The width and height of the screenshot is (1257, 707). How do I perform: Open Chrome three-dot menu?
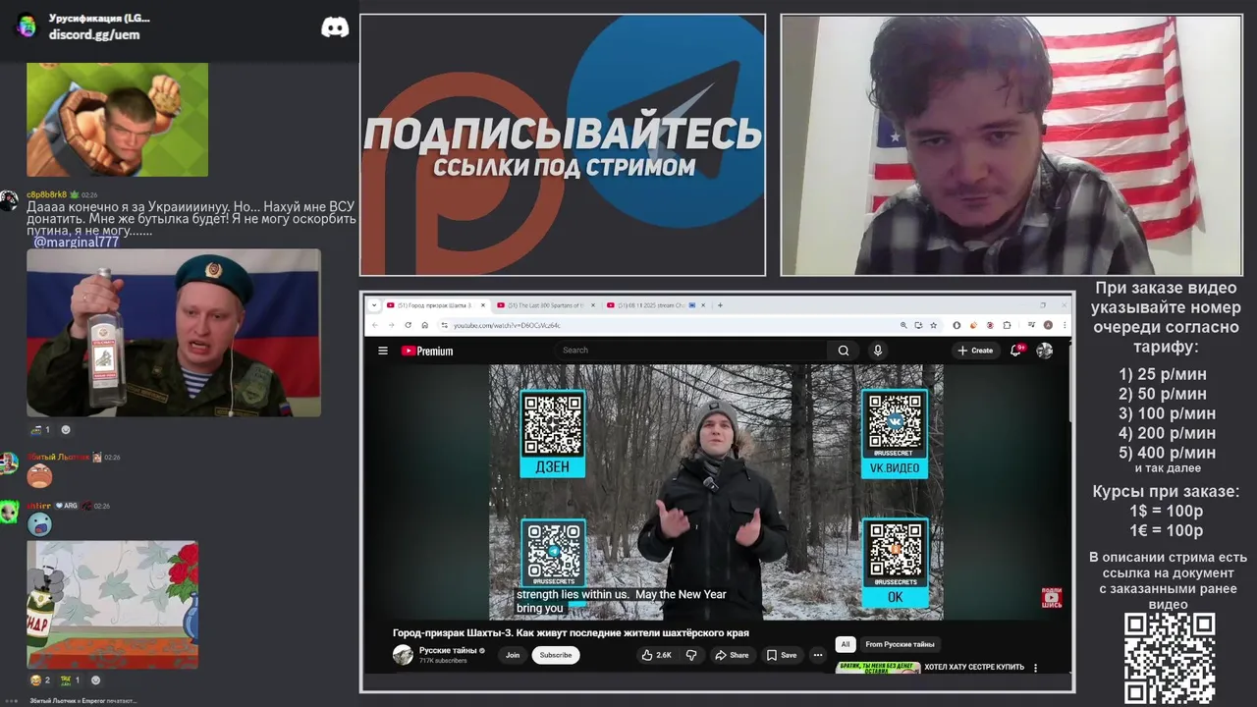click(x=1064, y=325)
